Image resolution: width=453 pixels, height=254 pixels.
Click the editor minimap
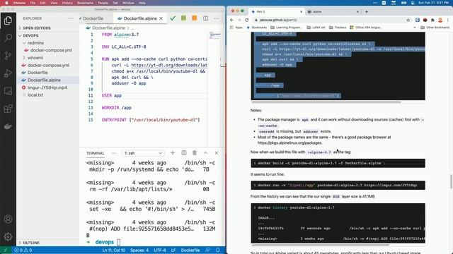coord(214,35)
